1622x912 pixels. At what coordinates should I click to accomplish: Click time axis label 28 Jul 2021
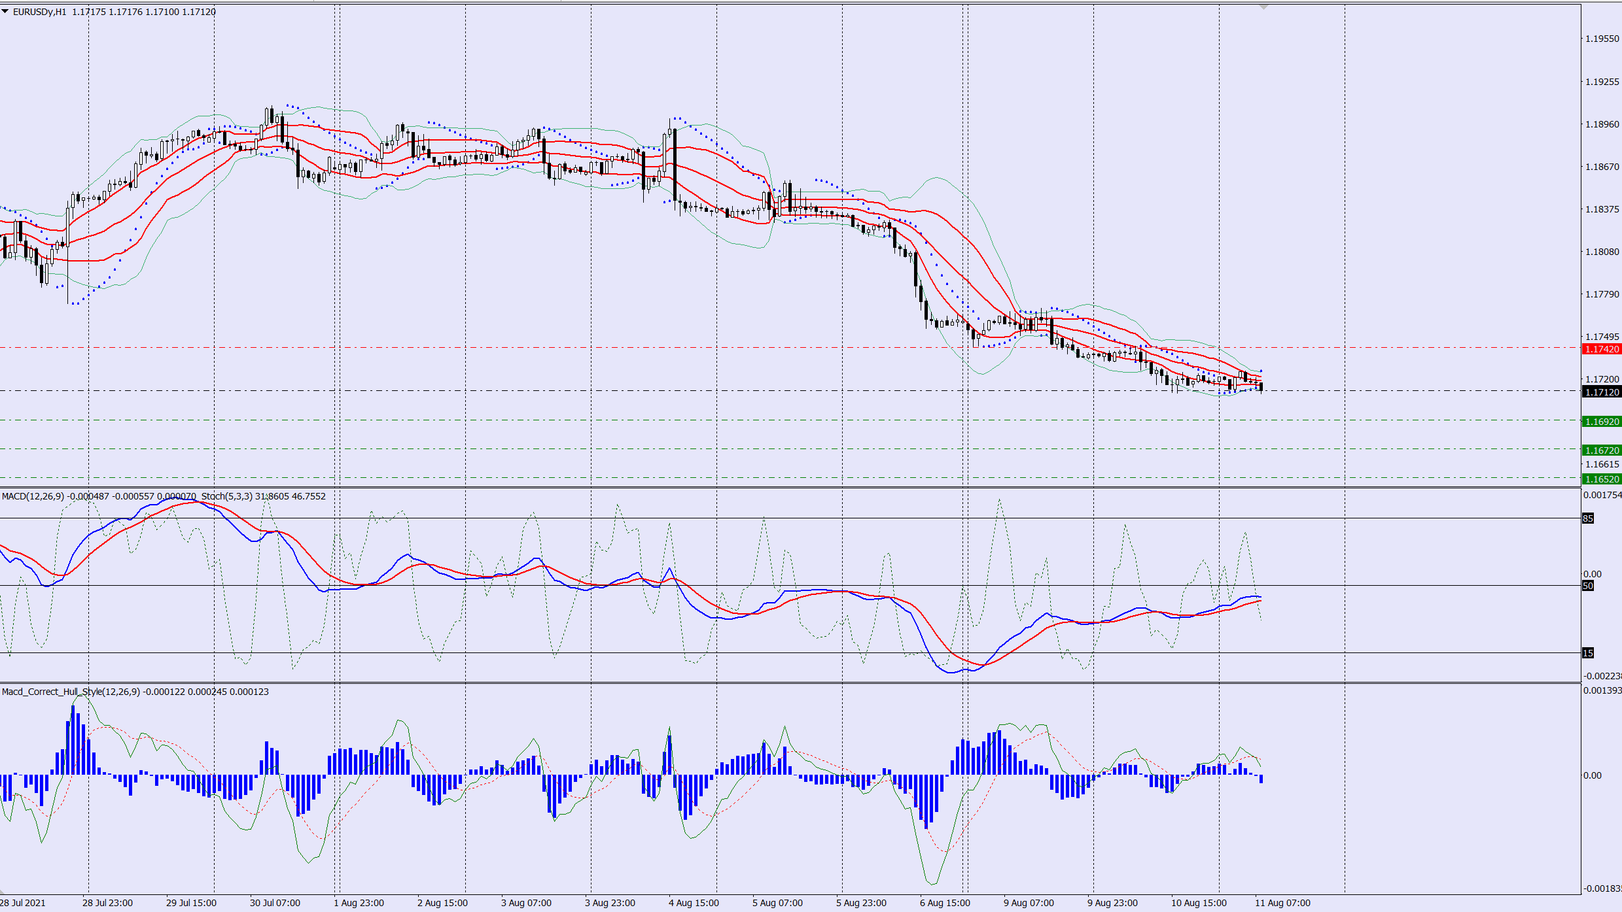tap(23, 903)
